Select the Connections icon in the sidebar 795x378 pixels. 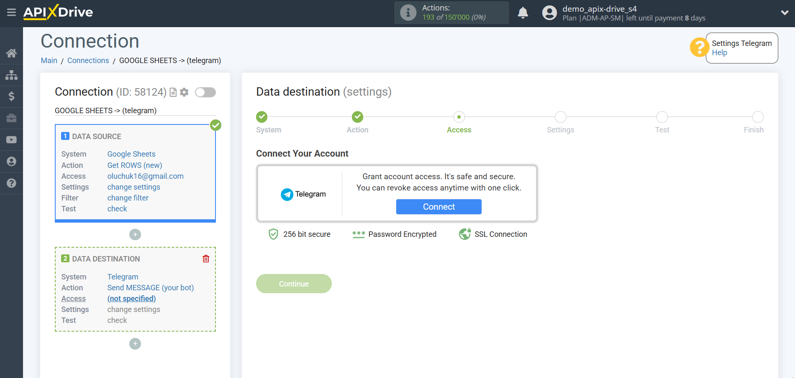tap(11, 75)
